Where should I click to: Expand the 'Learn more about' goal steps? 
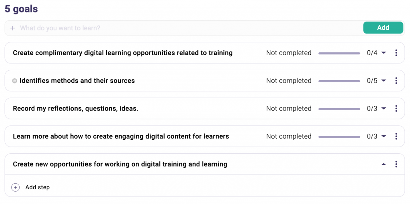coord(384,137)
